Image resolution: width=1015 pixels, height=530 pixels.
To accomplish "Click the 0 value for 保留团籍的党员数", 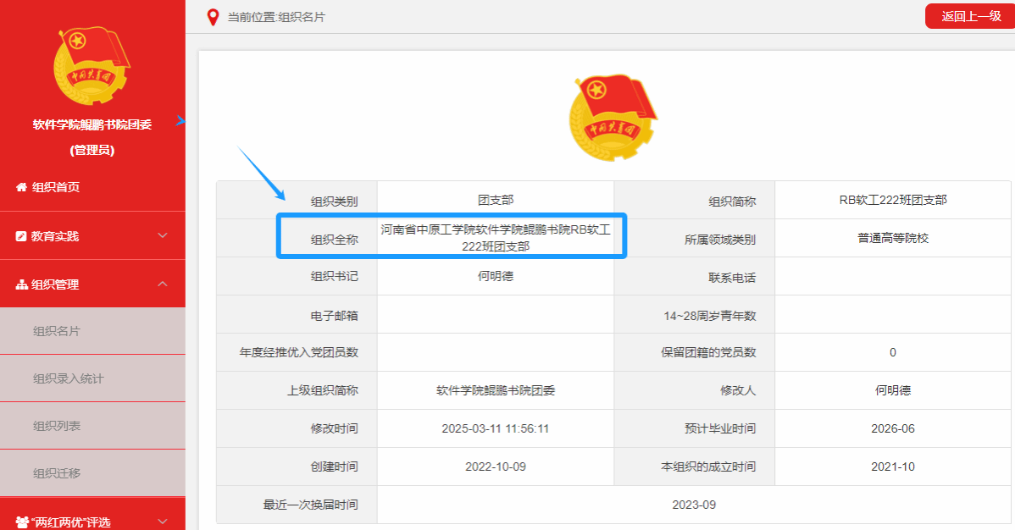I will pyautogui.click(x=893, y=353).
